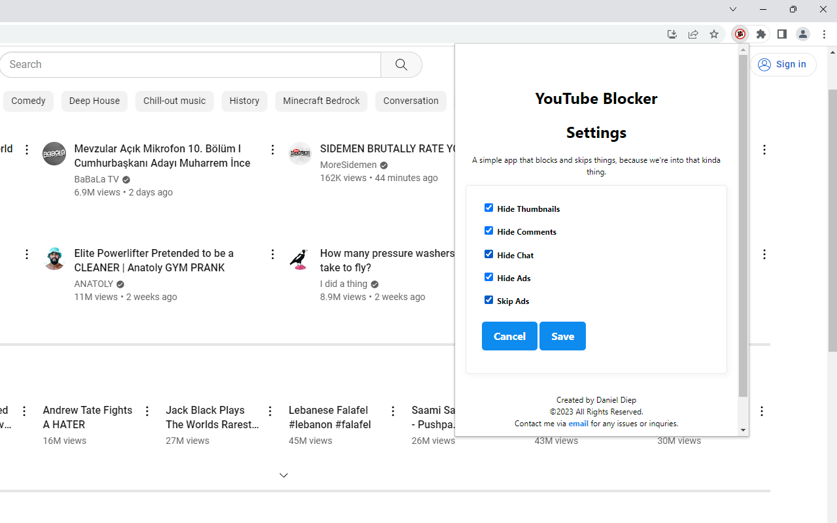Open options for Mevzular Açık Mikrofon video

point(273,150)
